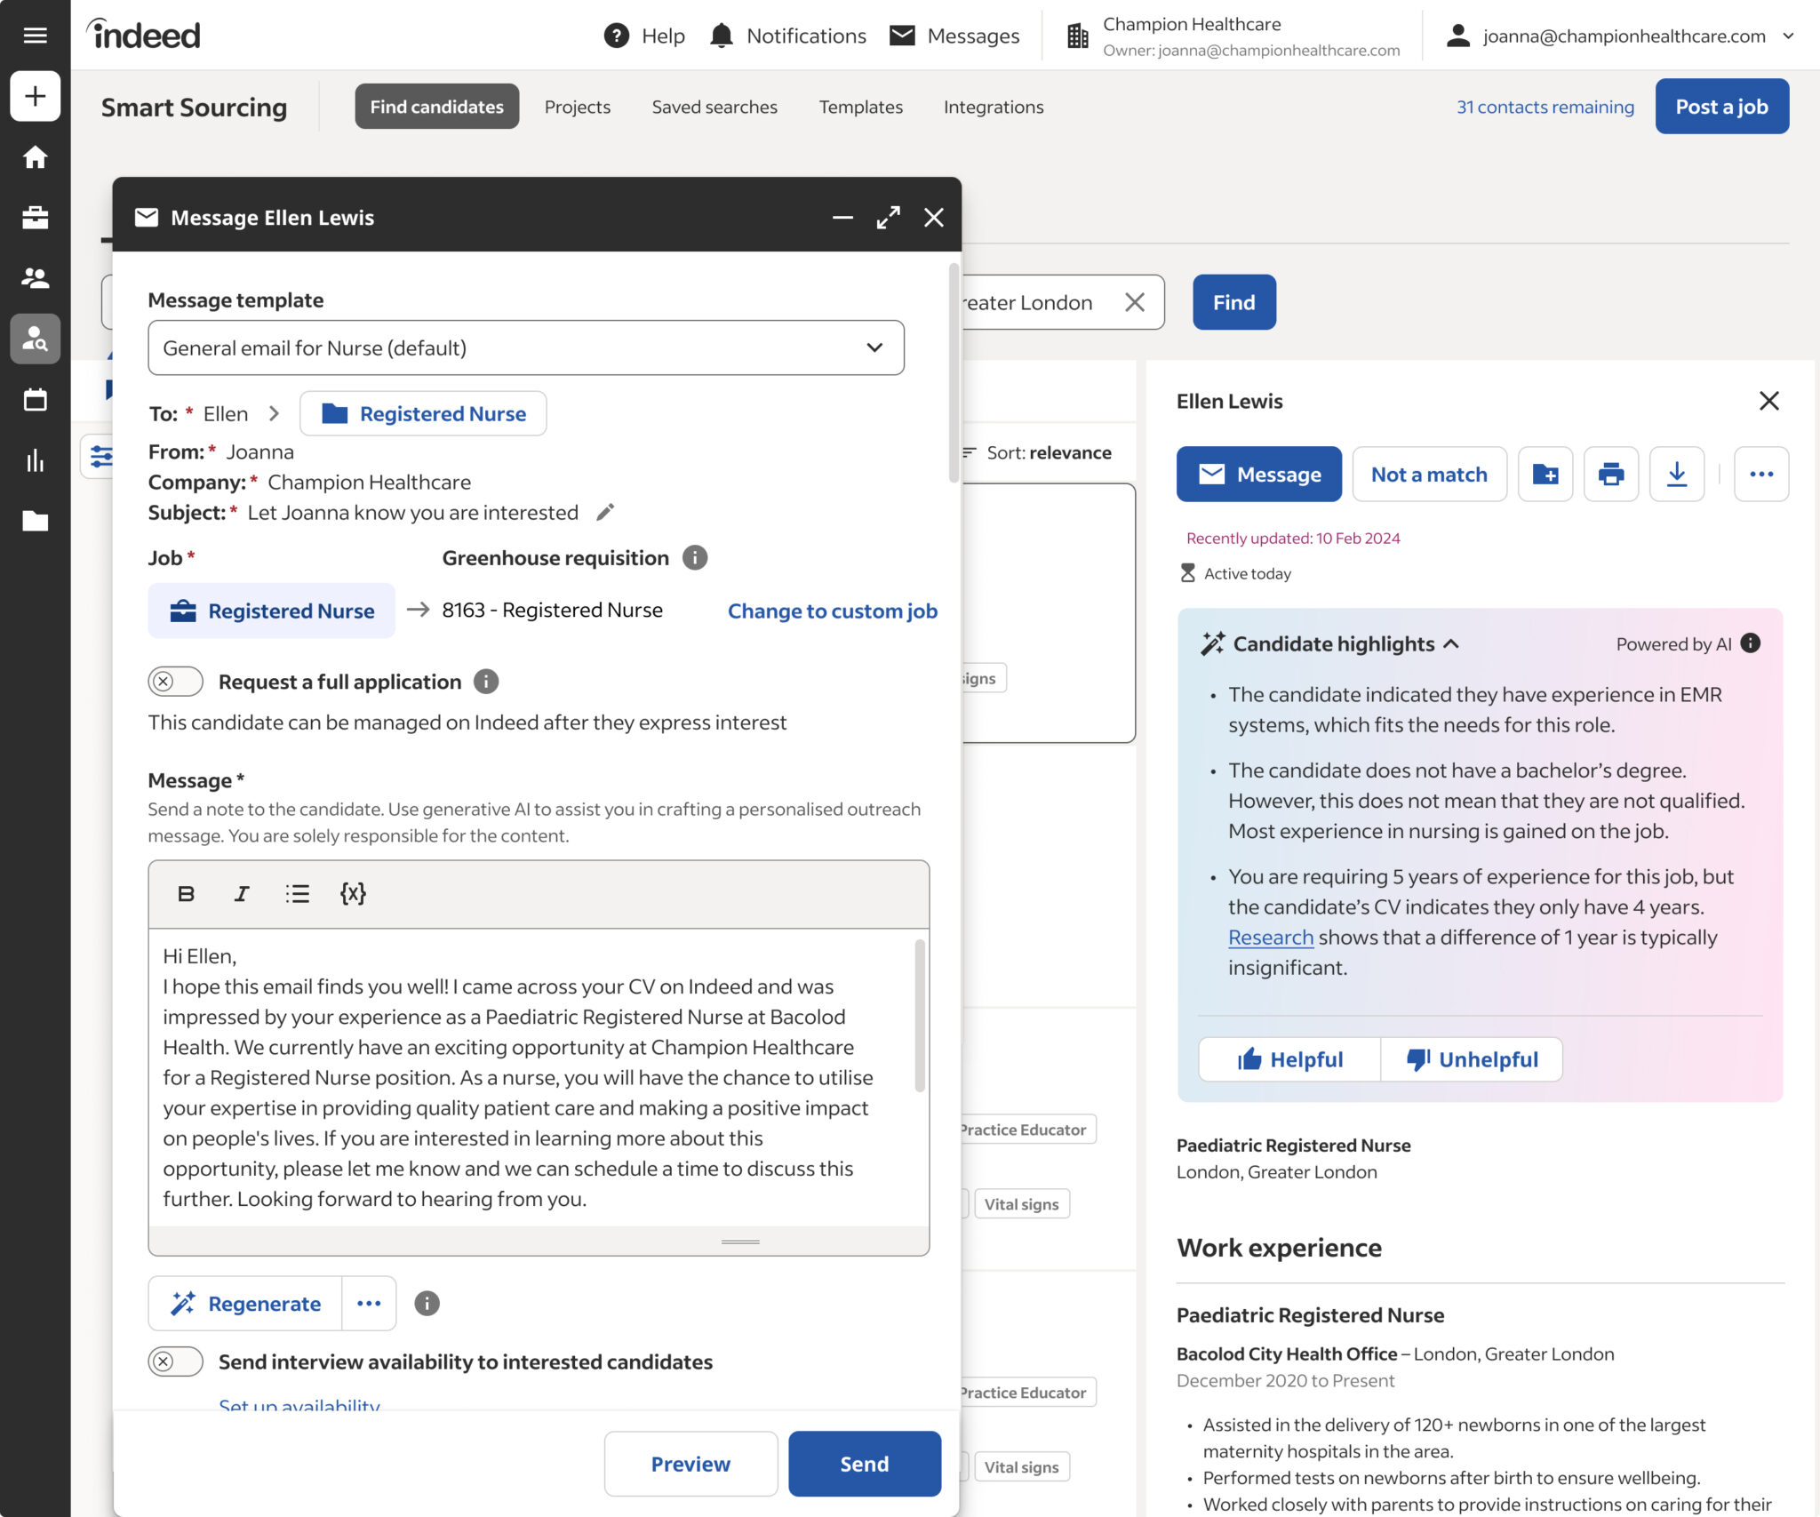Open the Message template dropdown

[x=526, y=347]
